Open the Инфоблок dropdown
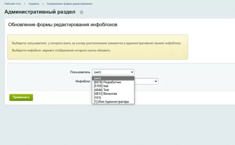 (x=146, y=81)
